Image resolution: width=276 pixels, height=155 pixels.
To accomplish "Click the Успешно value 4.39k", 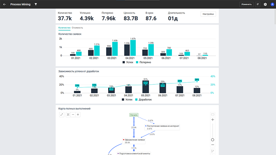I will (87, 18).
